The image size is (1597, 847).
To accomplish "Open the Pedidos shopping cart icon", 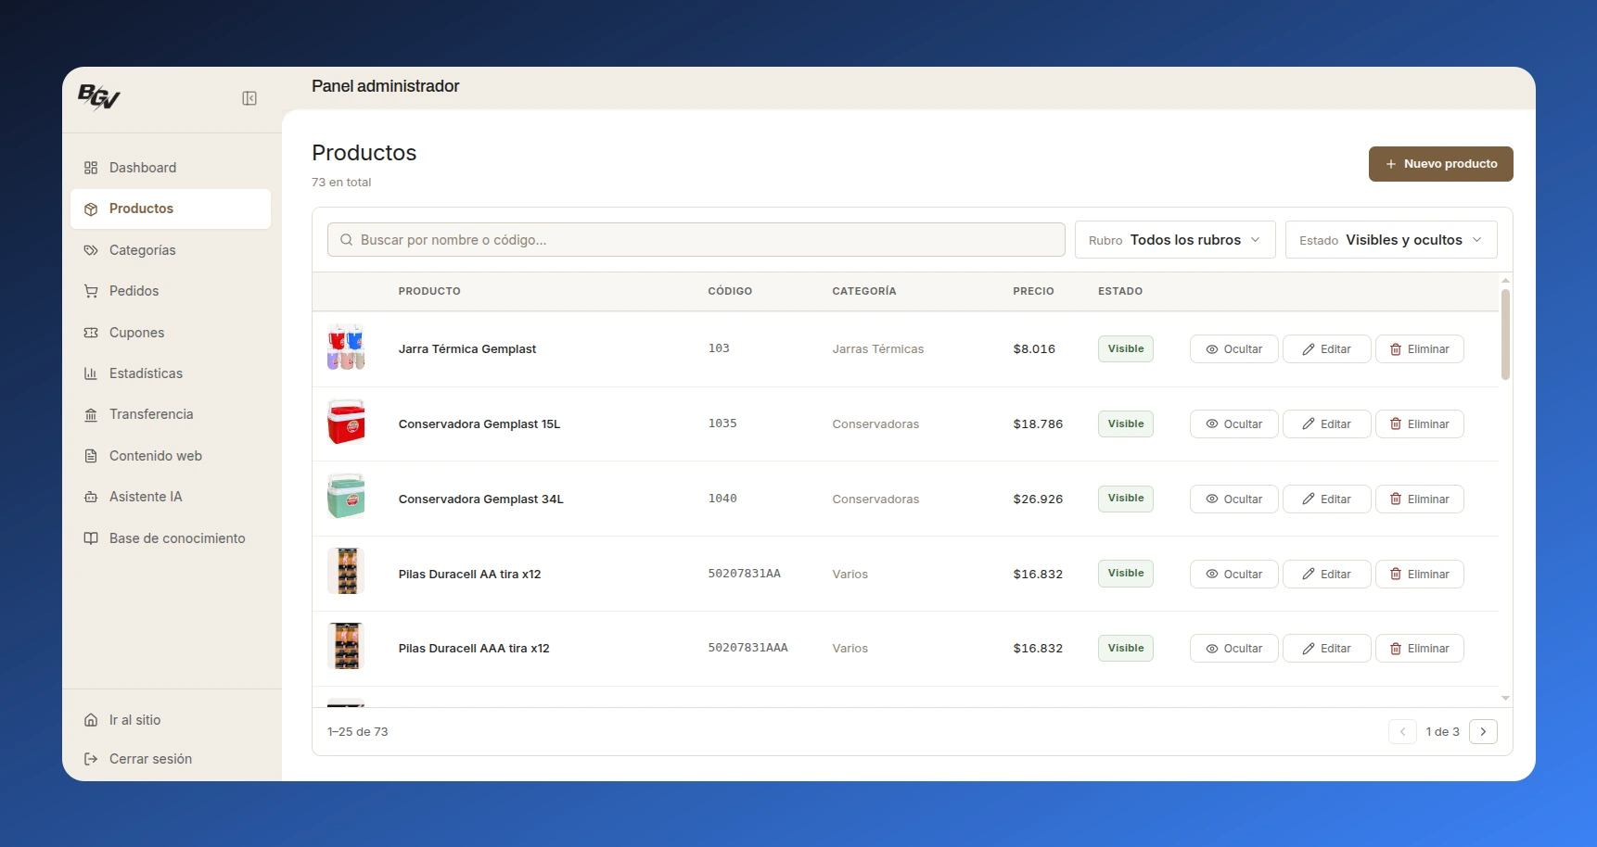I will [x=91, y=291].
